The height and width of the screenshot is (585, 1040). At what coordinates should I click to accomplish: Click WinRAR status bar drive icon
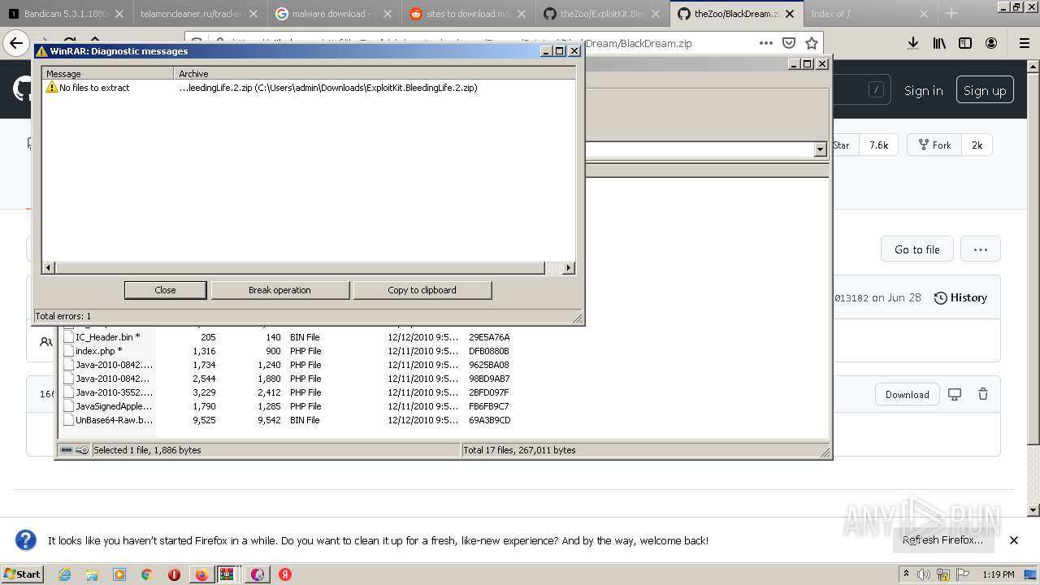point(67,450)
